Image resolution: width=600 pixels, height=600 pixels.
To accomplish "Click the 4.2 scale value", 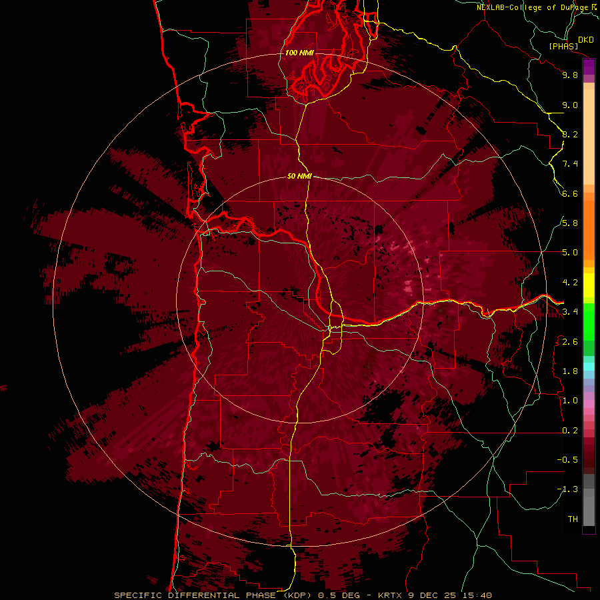I will click(x=570, y=283).
